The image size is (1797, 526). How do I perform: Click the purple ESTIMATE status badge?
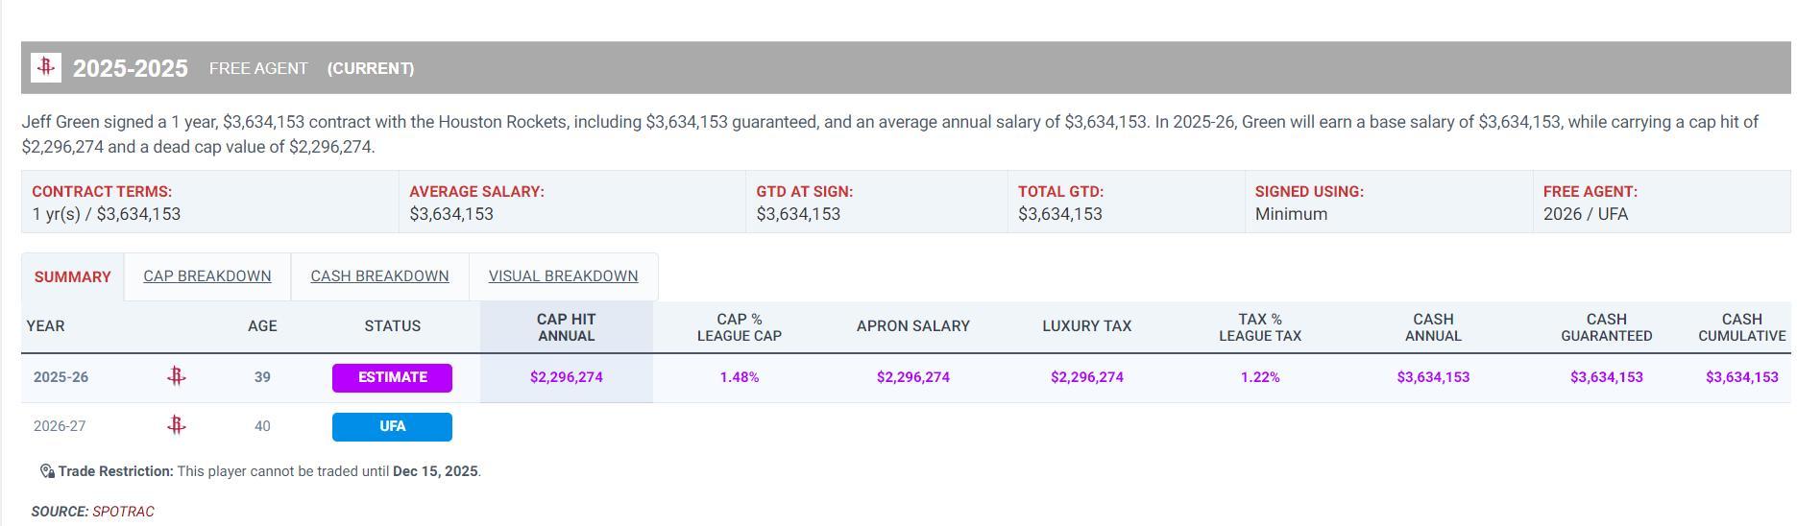click(x=392, y=377)
